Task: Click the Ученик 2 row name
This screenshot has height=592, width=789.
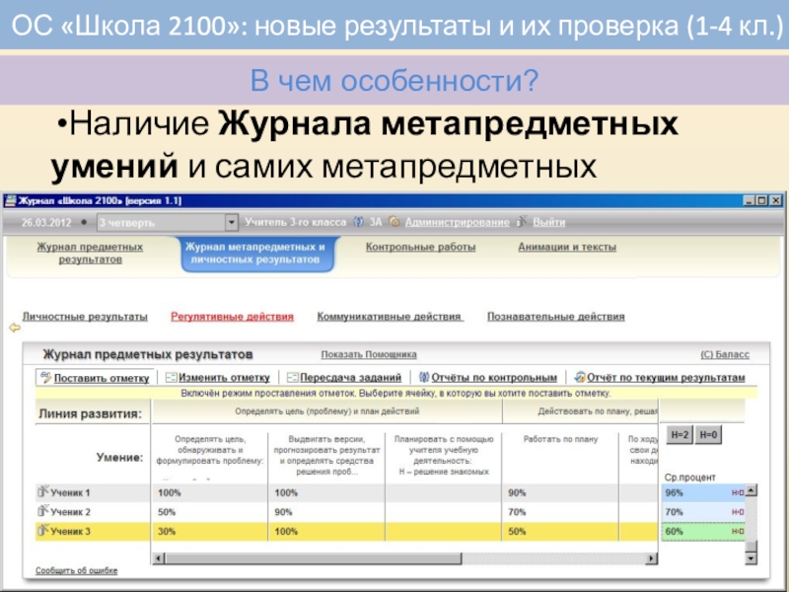Action: (70, 512)
